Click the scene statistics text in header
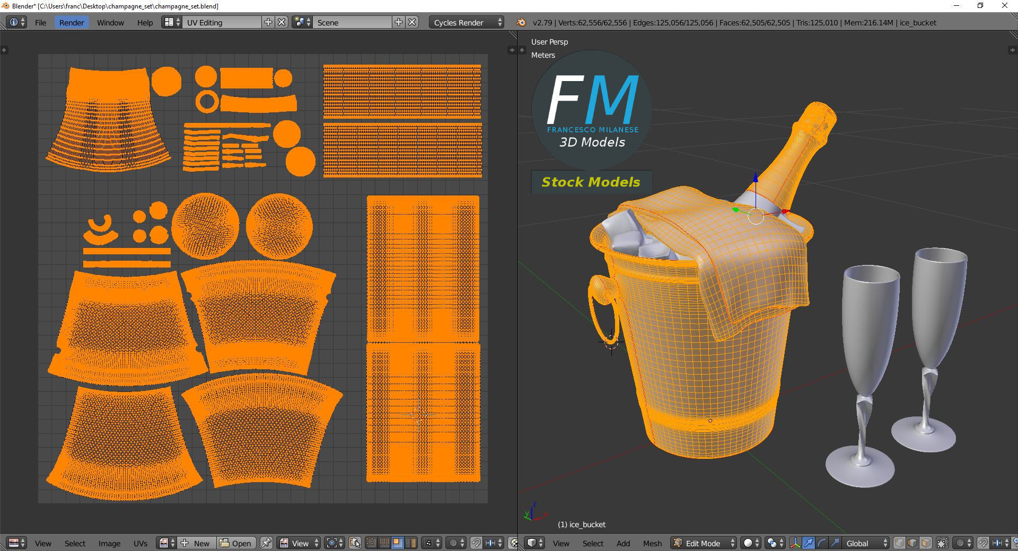Viewport: 1018px width, 551px height. tap(734, 23)
